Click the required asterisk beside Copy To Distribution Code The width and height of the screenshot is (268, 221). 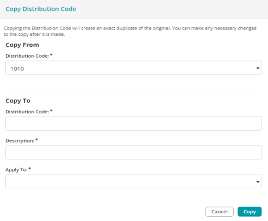click(51, 110)
